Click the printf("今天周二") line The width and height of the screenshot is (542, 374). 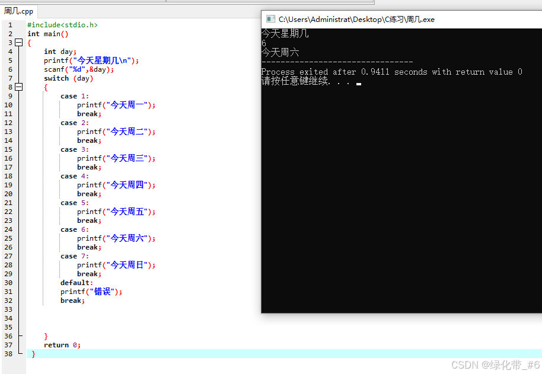tap(116, 132)
